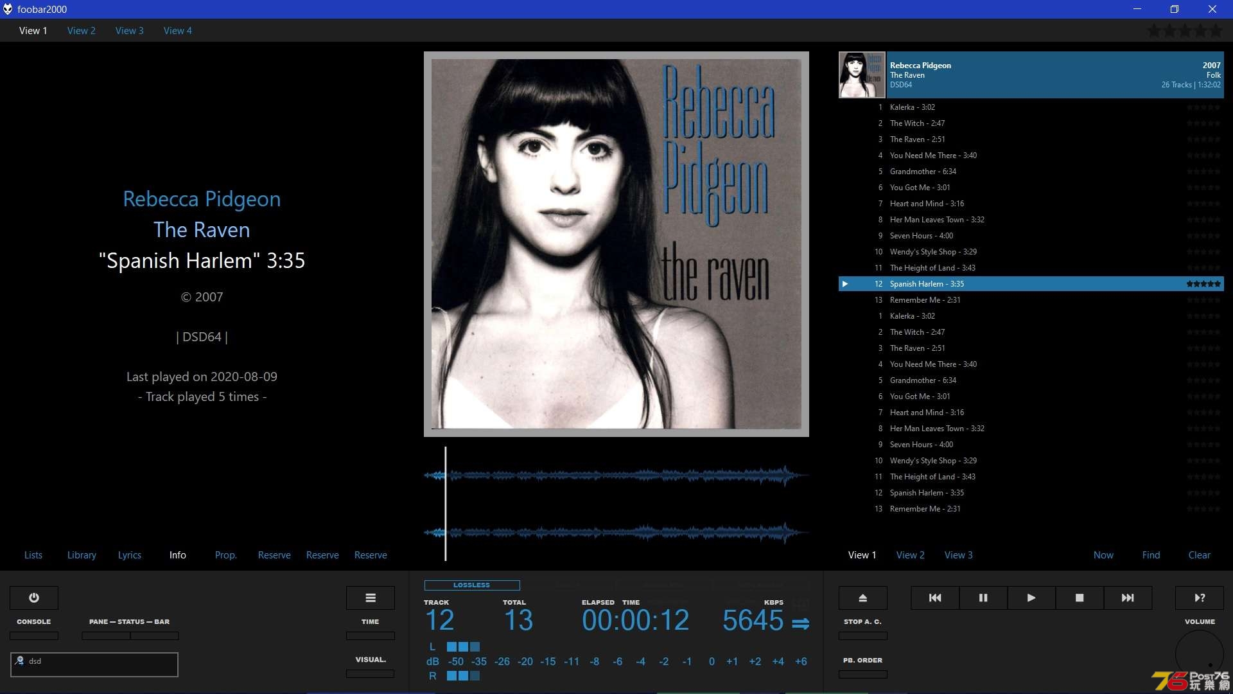The height and width of the screenshot is (694, 1233).
Task: Open the Library panel view
Action: [82, 554]
